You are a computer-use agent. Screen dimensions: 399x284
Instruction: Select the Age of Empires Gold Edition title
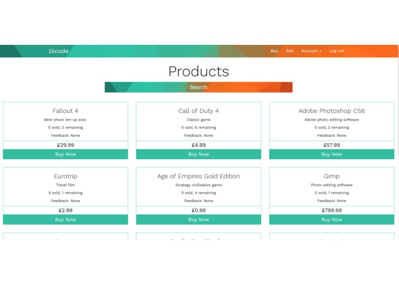[199, 176]
